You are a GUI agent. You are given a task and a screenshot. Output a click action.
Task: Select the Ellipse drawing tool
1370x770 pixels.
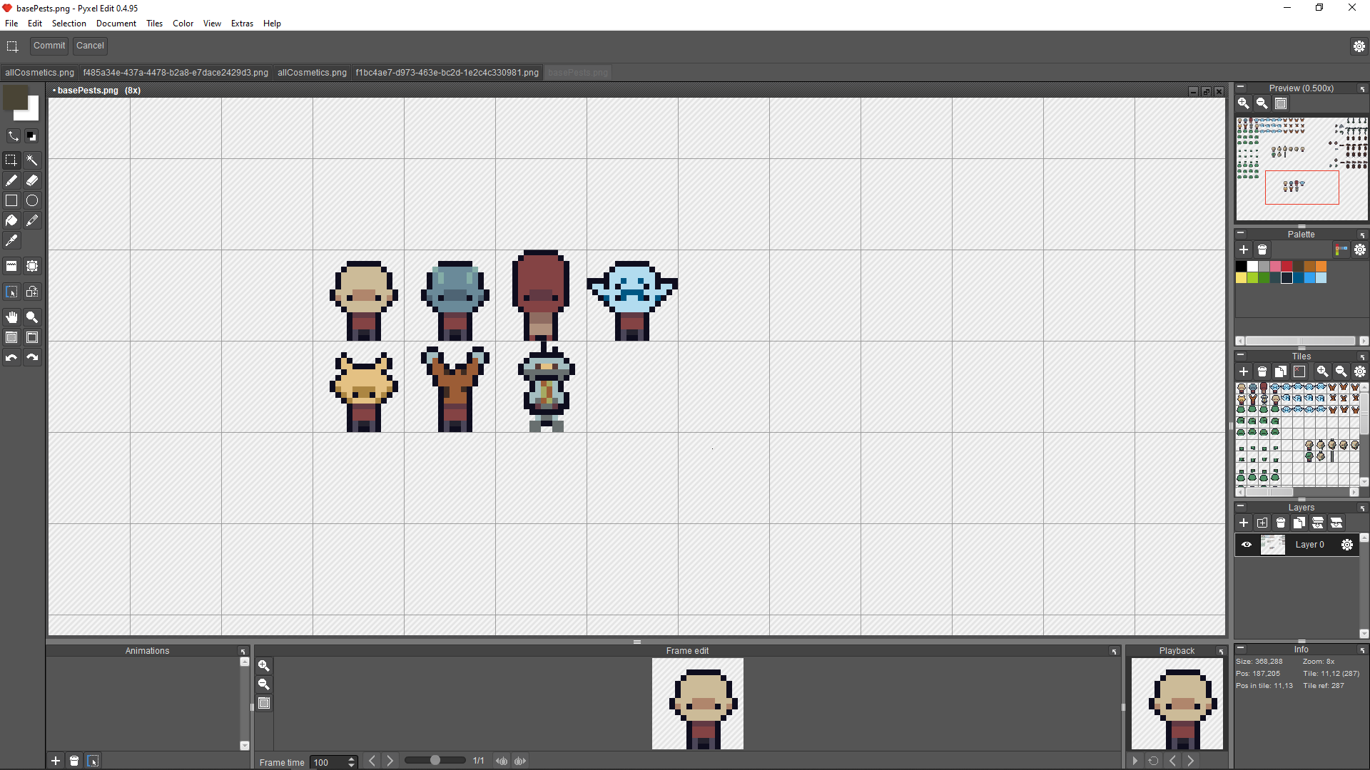tap(32, 200)
